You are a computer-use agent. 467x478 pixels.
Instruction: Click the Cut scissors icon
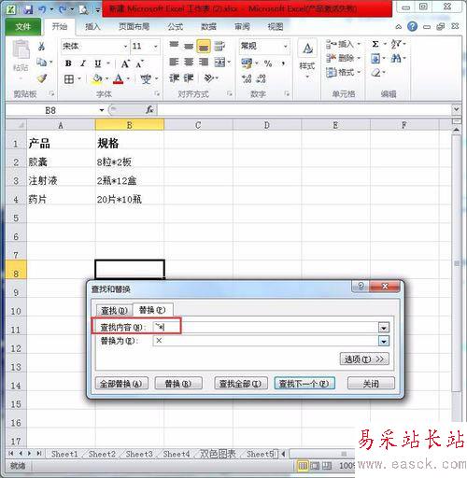click(41, 47)
